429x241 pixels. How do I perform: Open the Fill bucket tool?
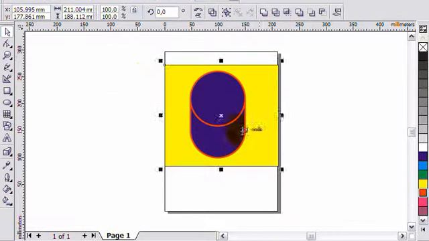click(7, 189)
